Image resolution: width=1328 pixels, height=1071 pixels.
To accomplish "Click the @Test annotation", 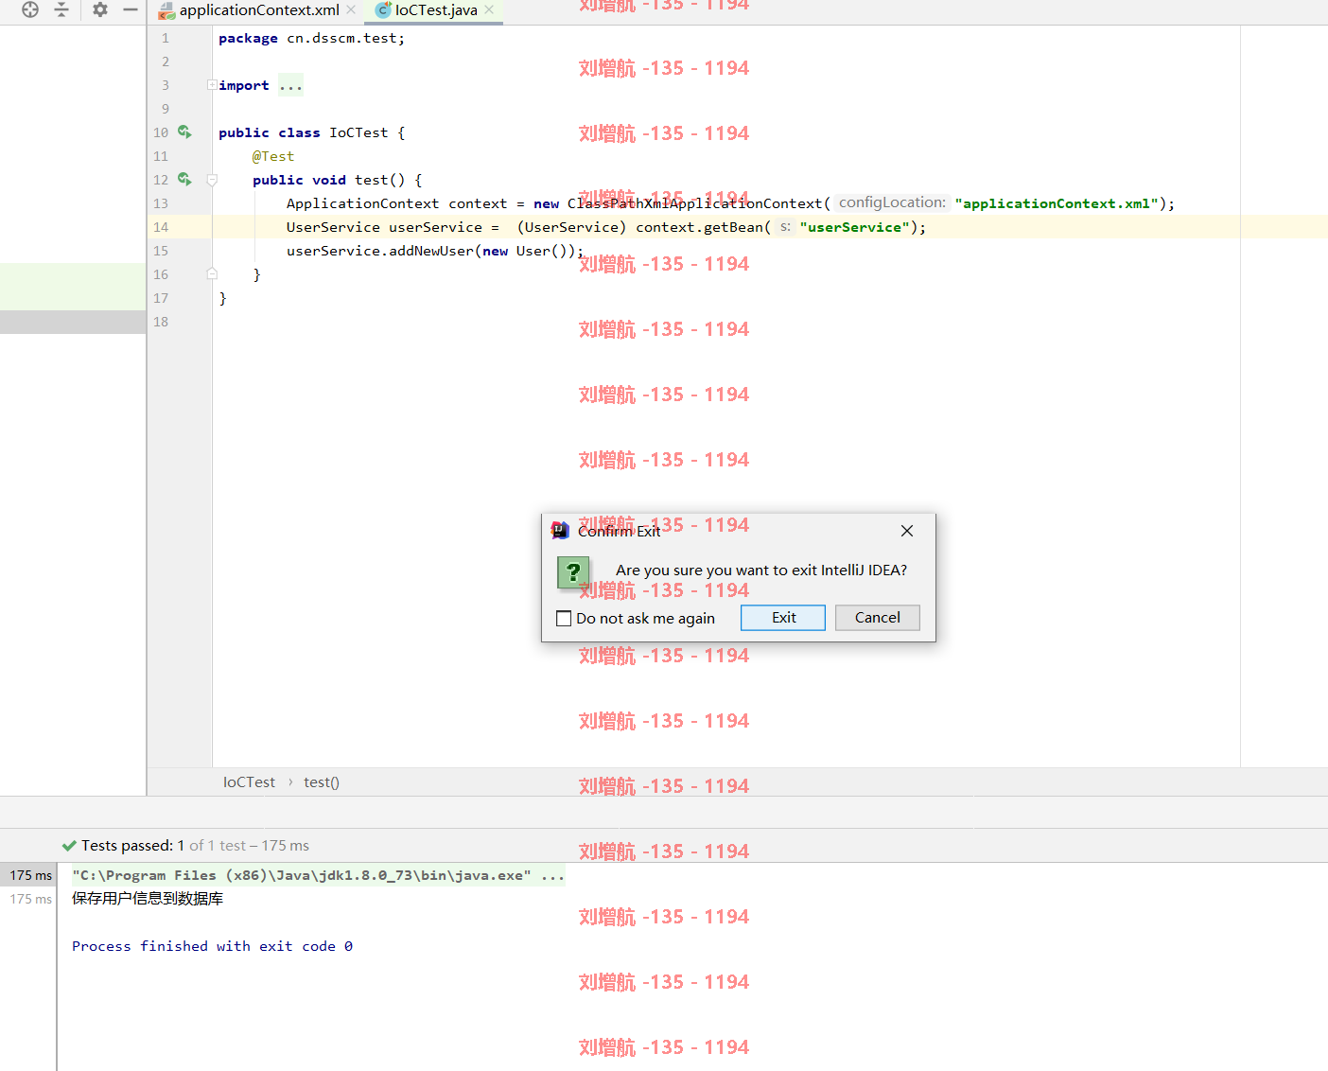I will [x=273, y=156].
